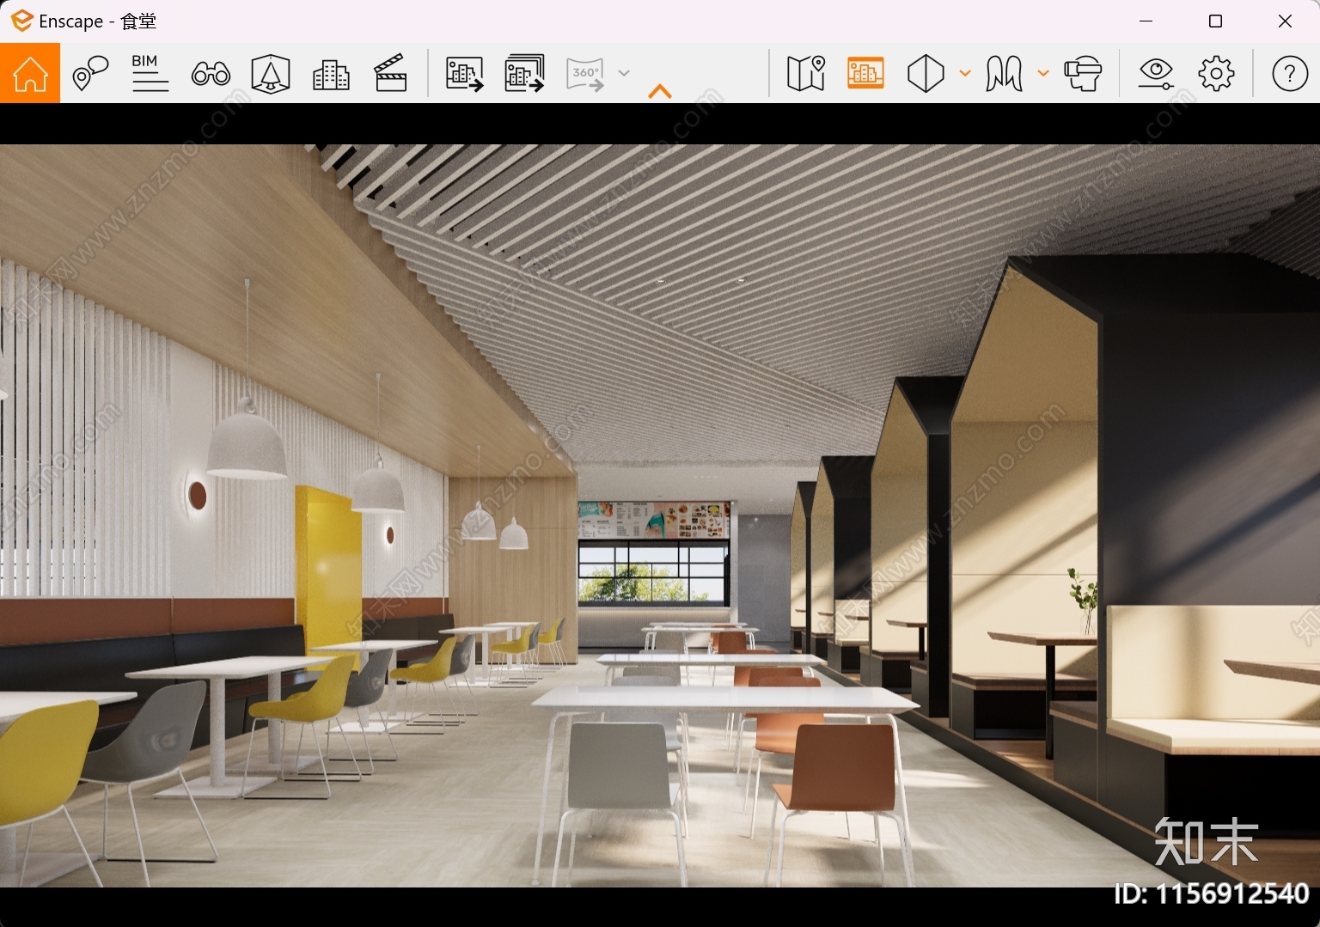Collapse the toolbar with orange chevron

660,91
